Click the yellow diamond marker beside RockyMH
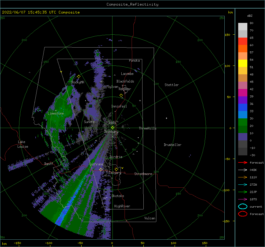 pos(79,77)
